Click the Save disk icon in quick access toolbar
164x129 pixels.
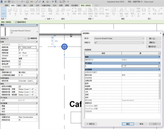pyautogui.click(x=9, y=1)
